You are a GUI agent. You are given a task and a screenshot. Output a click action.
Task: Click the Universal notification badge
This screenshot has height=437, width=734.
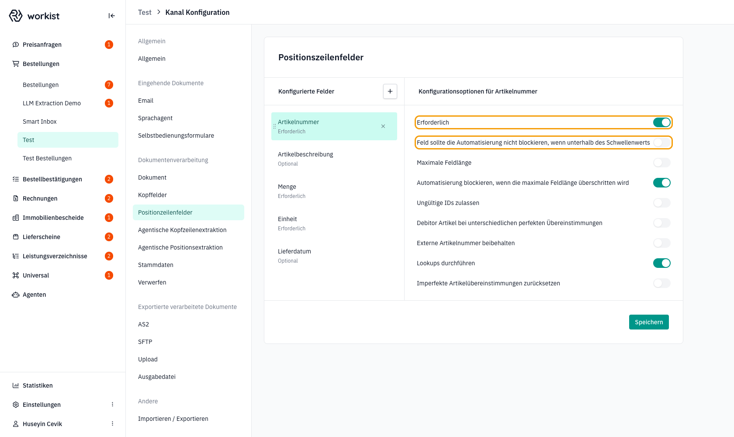pos(109,275)
